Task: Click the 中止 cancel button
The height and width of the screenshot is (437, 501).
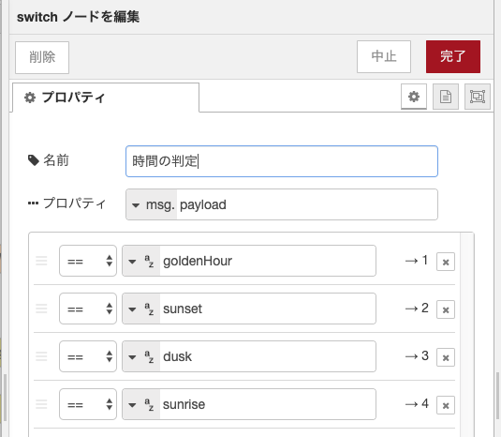Action: point(384,56)
